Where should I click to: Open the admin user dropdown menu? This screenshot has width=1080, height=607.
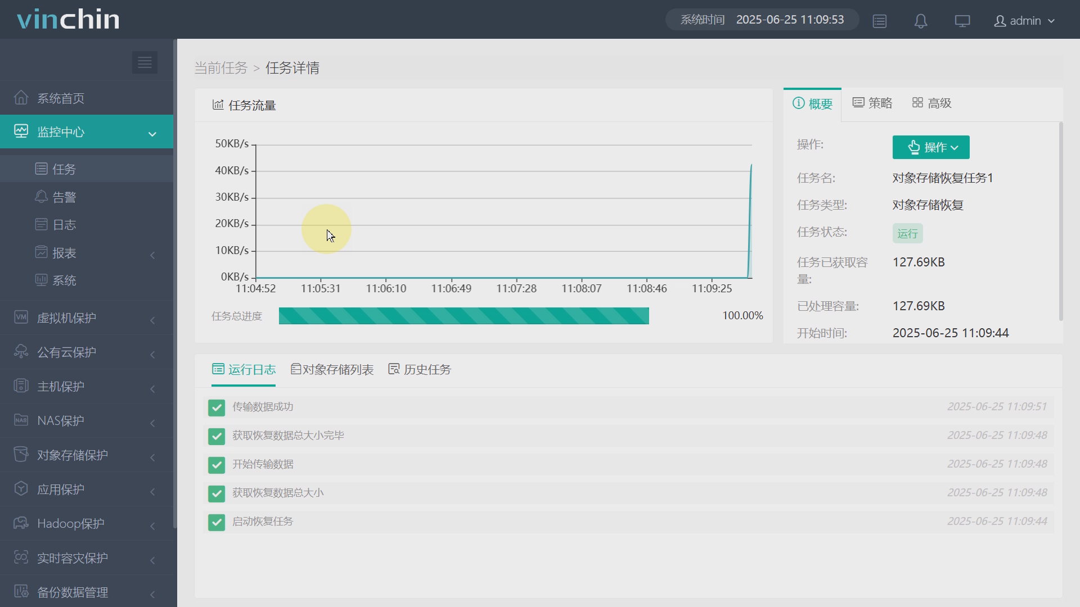[x=1025, y=21]
